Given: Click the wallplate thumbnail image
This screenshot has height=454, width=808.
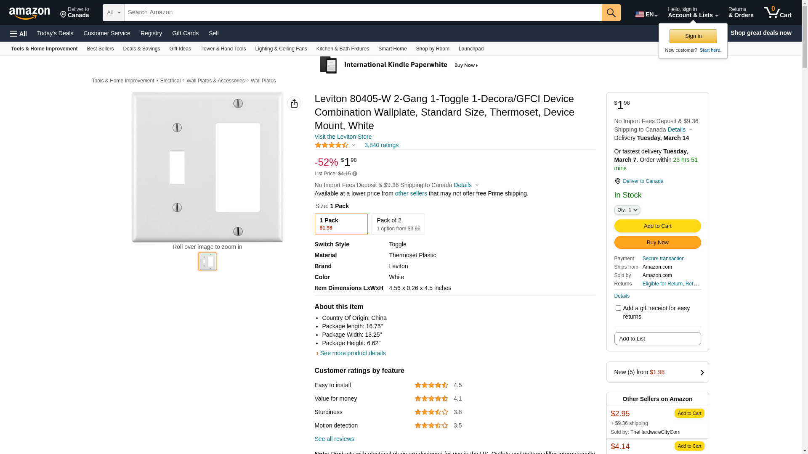Looking at the screenshot, I should pos(207,261).
